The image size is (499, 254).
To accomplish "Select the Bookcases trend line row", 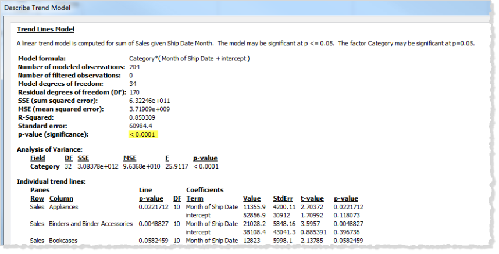I will [x=197, y=241].
